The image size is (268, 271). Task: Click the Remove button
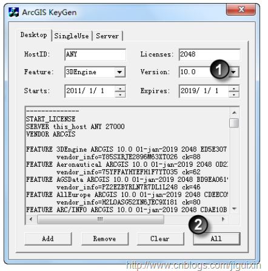coord(105,239)
